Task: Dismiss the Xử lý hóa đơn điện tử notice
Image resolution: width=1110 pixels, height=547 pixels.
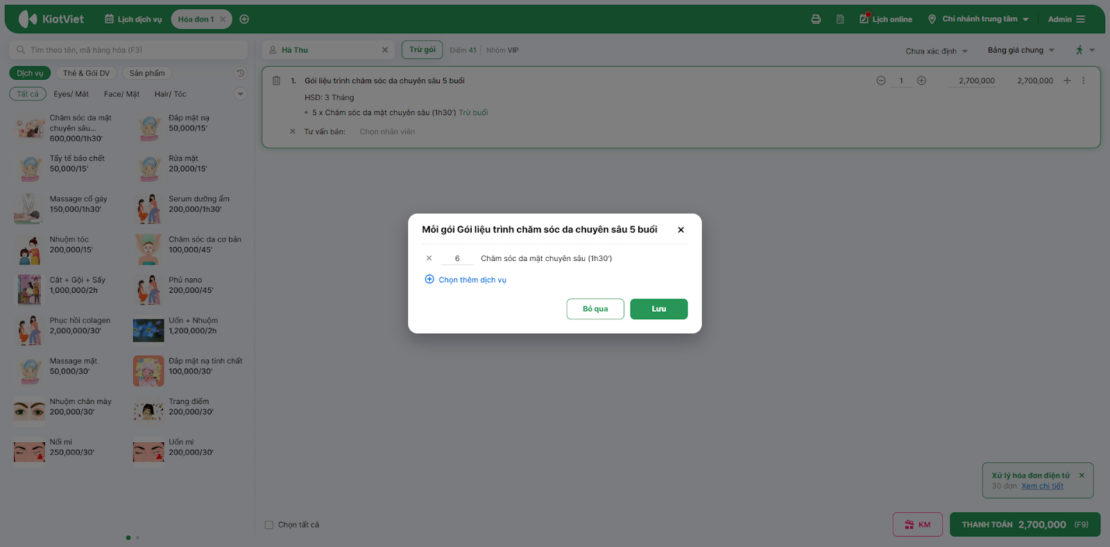Action: tap(1082, 476)
